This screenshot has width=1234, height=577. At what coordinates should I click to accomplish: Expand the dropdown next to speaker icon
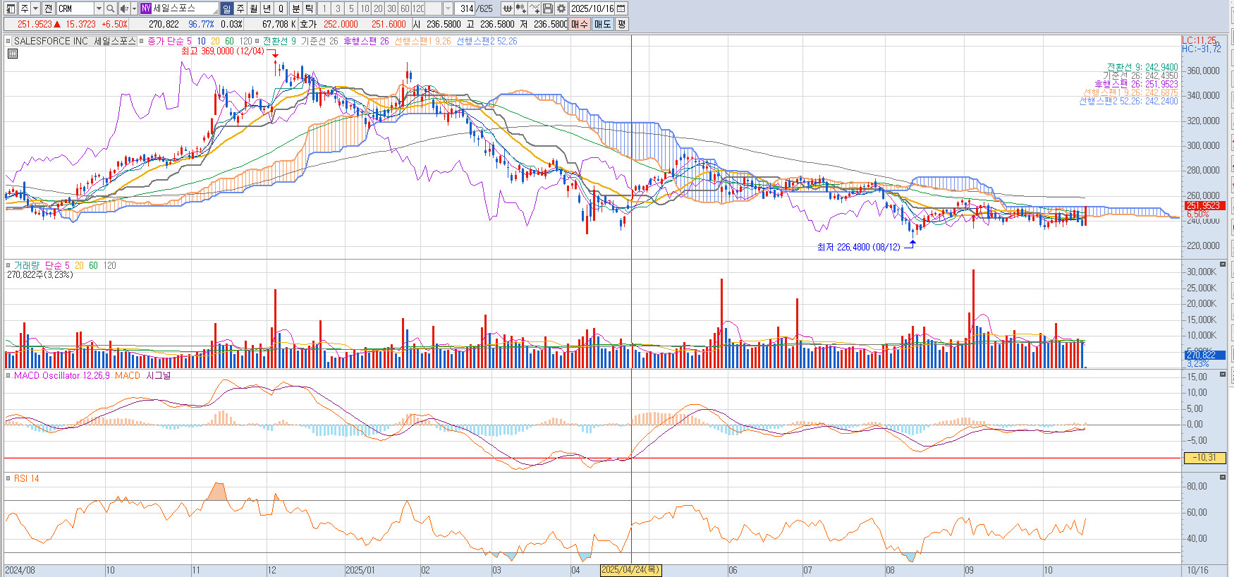coord(133,8)
